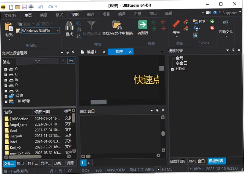Image resolution: width=244 pixels, height=174 pixels.
Task: Expand the C: drive node
Action: click(x=5, y=70)
